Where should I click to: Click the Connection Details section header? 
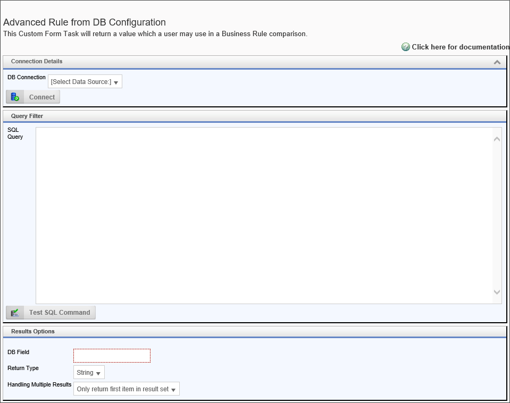pos(37,62)
